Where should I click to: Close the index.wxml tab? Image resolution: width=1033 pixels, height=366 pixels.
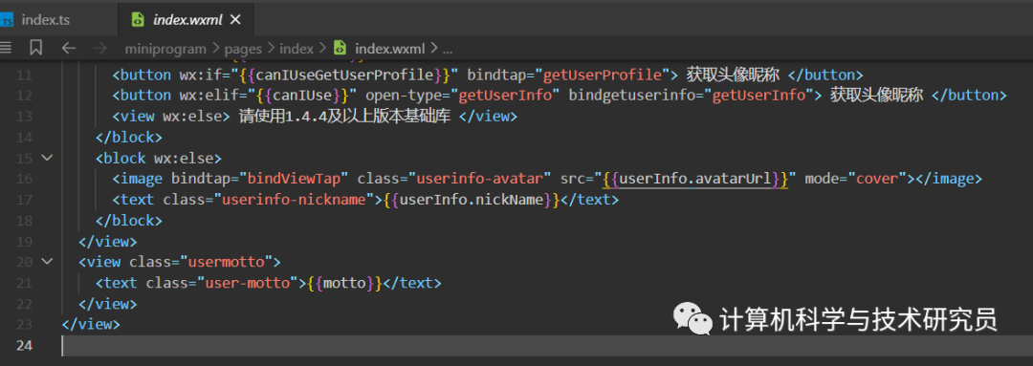click(x=236, y=20)
